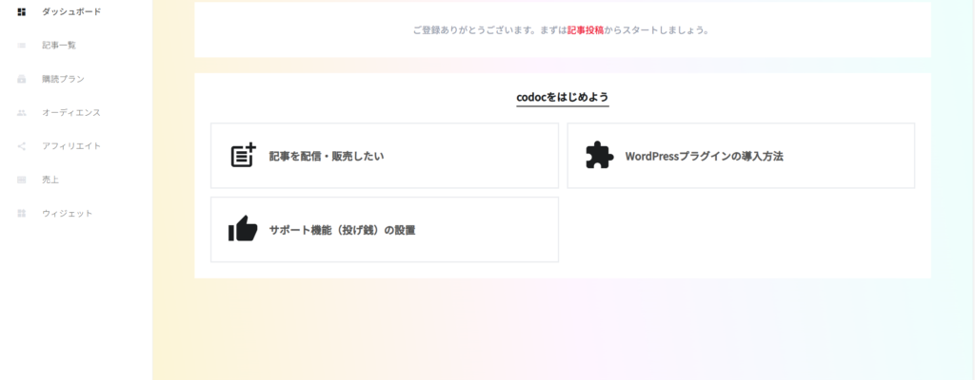Follow the red 記事投稿 link

click(x=585, y=30)
